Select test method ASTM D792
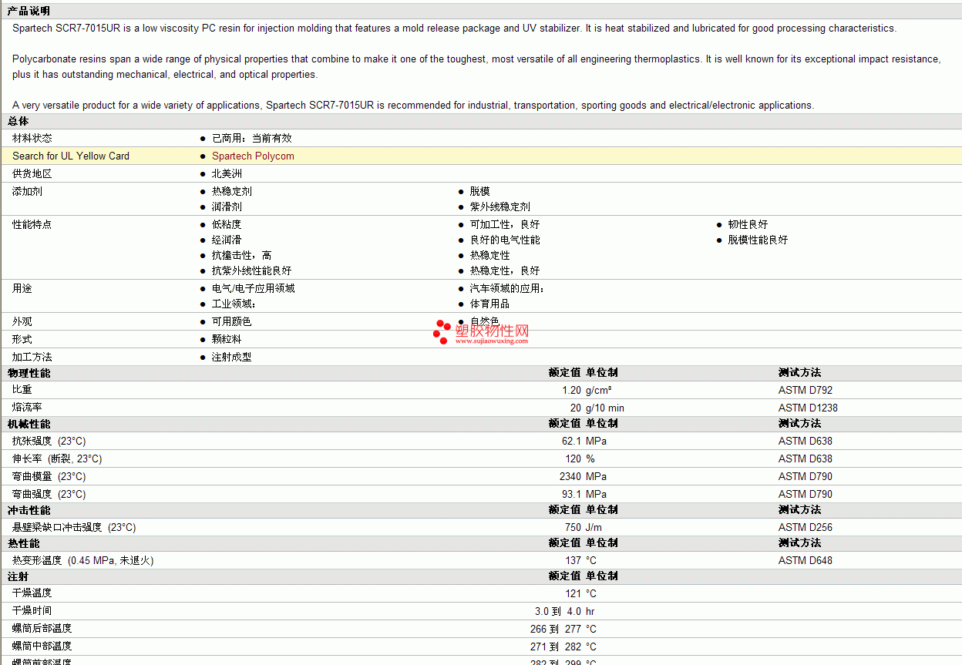Screen dimensions: 962x665 coord(806,390)
